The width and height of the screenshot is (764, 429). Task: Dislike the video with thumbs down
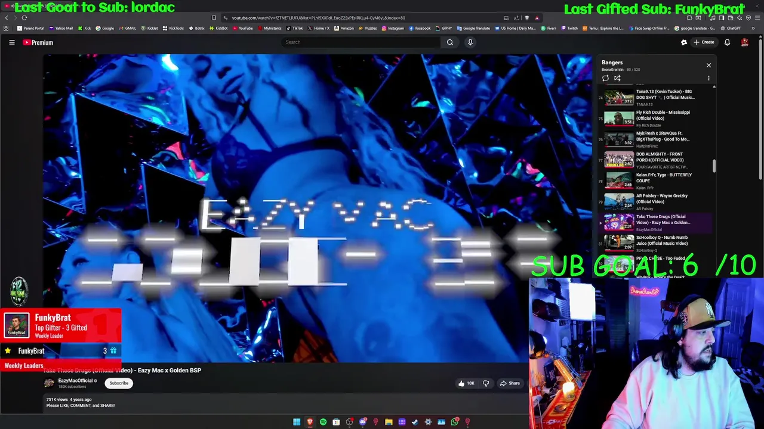pyautogui.click(x=486, y=384)
